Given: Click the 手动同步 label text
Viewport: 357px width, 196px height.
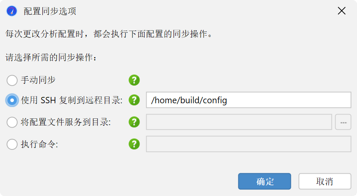Looking at the screenshot, I should (38, 80).
